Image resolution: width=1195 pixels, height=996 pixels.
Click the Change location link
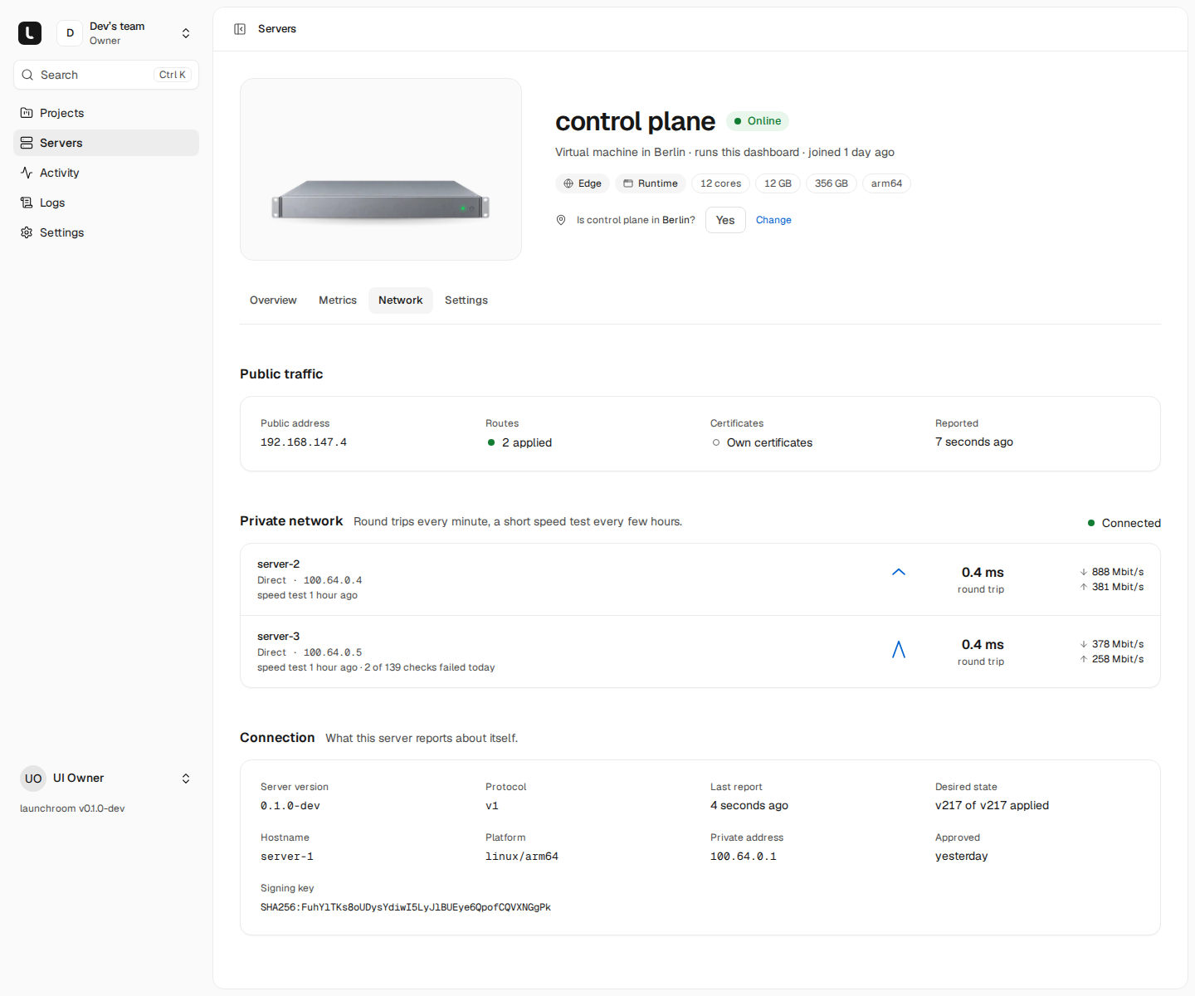click(773, 220)
